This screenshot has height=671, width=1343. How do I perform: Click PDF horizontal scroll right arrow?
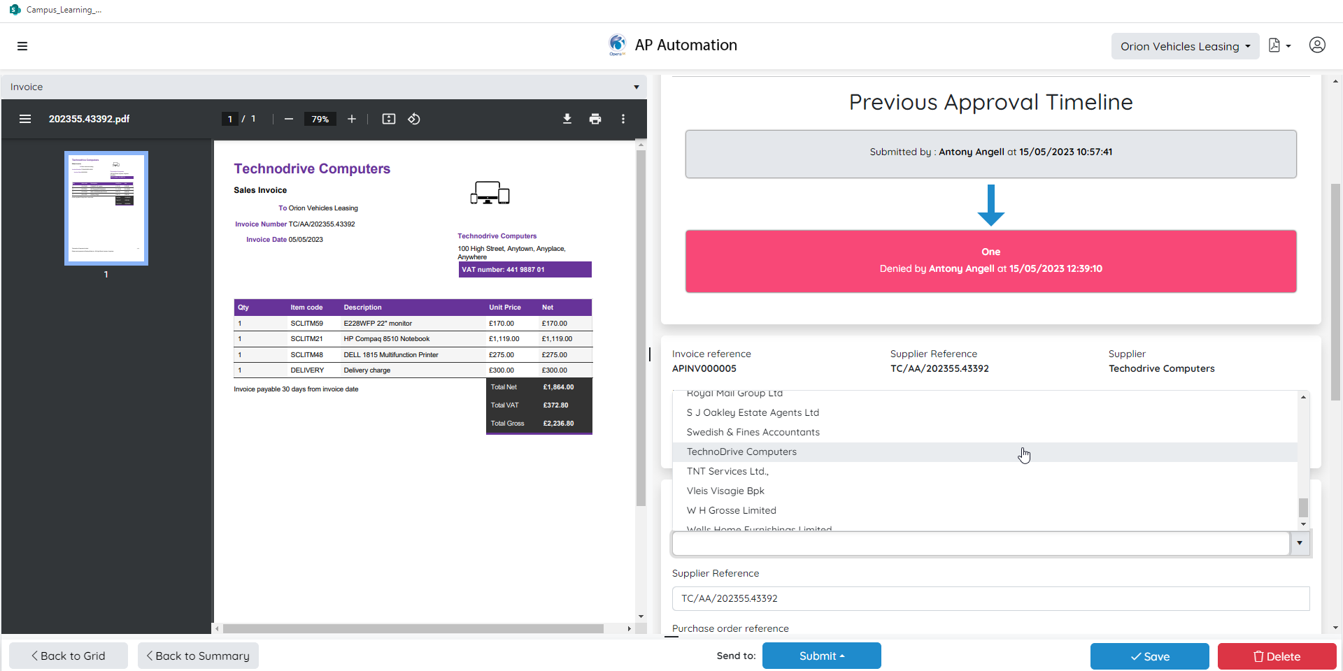[x=629, y=629]
